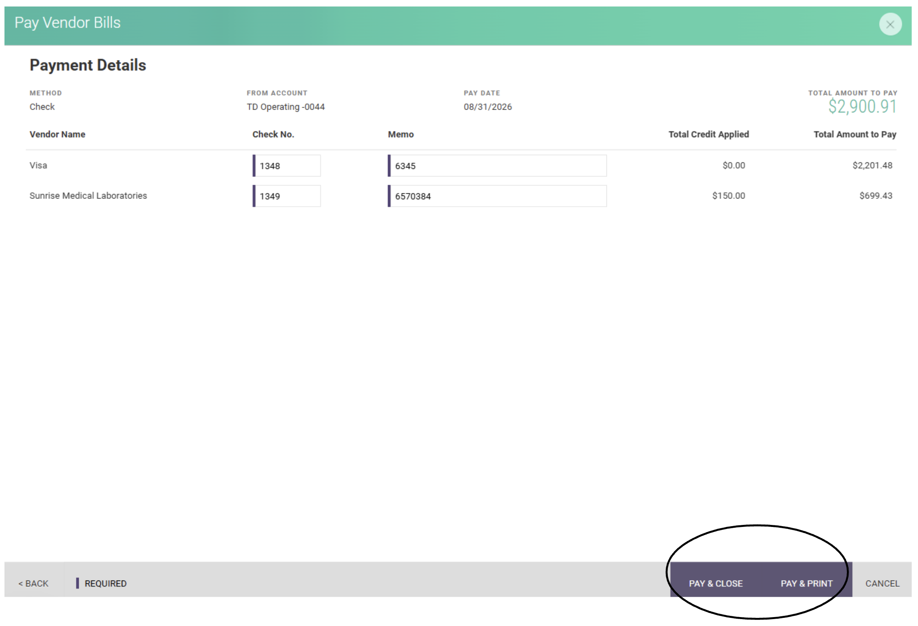Screen dimensions: 918x626
Task: Click the TD Operating -0044 account
Action: pyautogui.click(x=286, y=107)
